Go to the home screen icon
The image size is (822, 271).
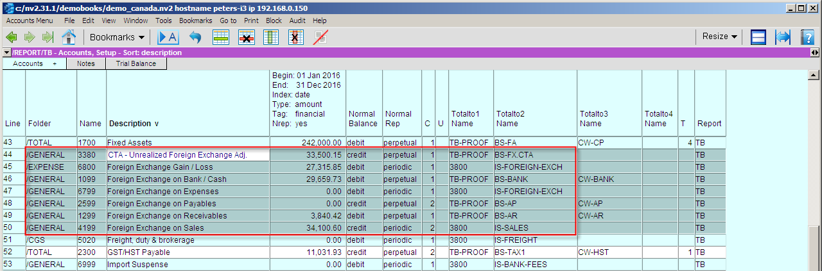coord(69,37)
